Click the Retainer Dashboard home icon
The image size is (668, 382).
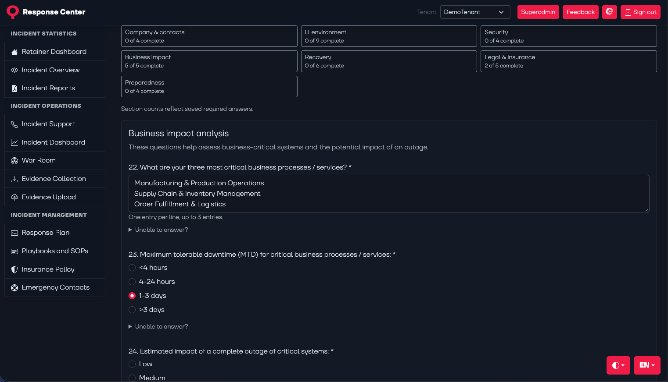(14, 52)
